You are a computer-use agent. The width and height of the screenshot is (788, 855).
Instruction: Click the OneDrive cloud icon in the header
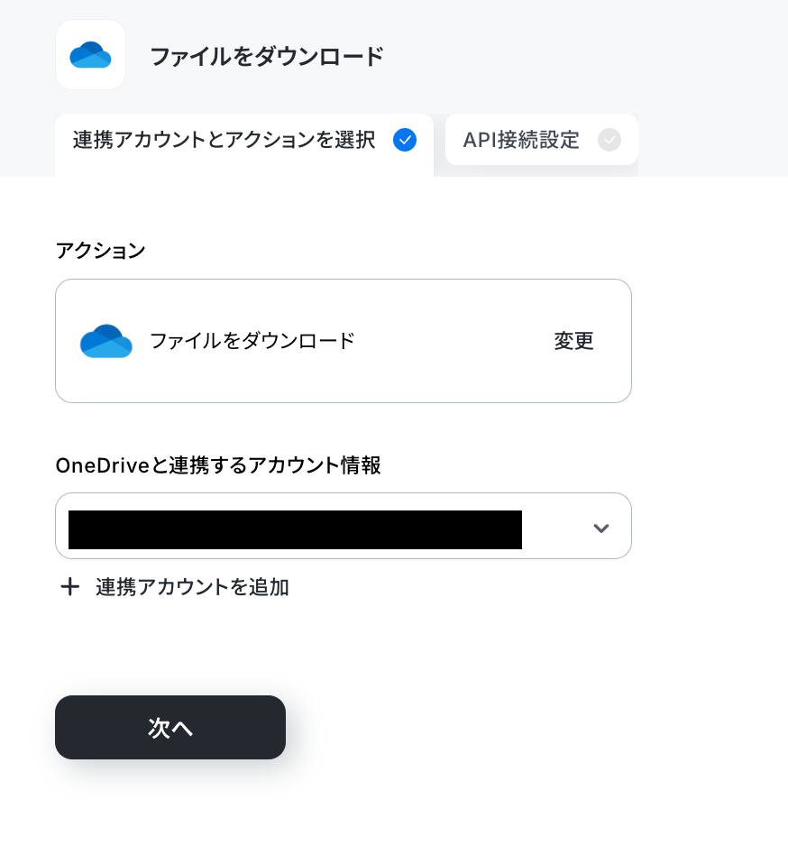tap(90, 54)
